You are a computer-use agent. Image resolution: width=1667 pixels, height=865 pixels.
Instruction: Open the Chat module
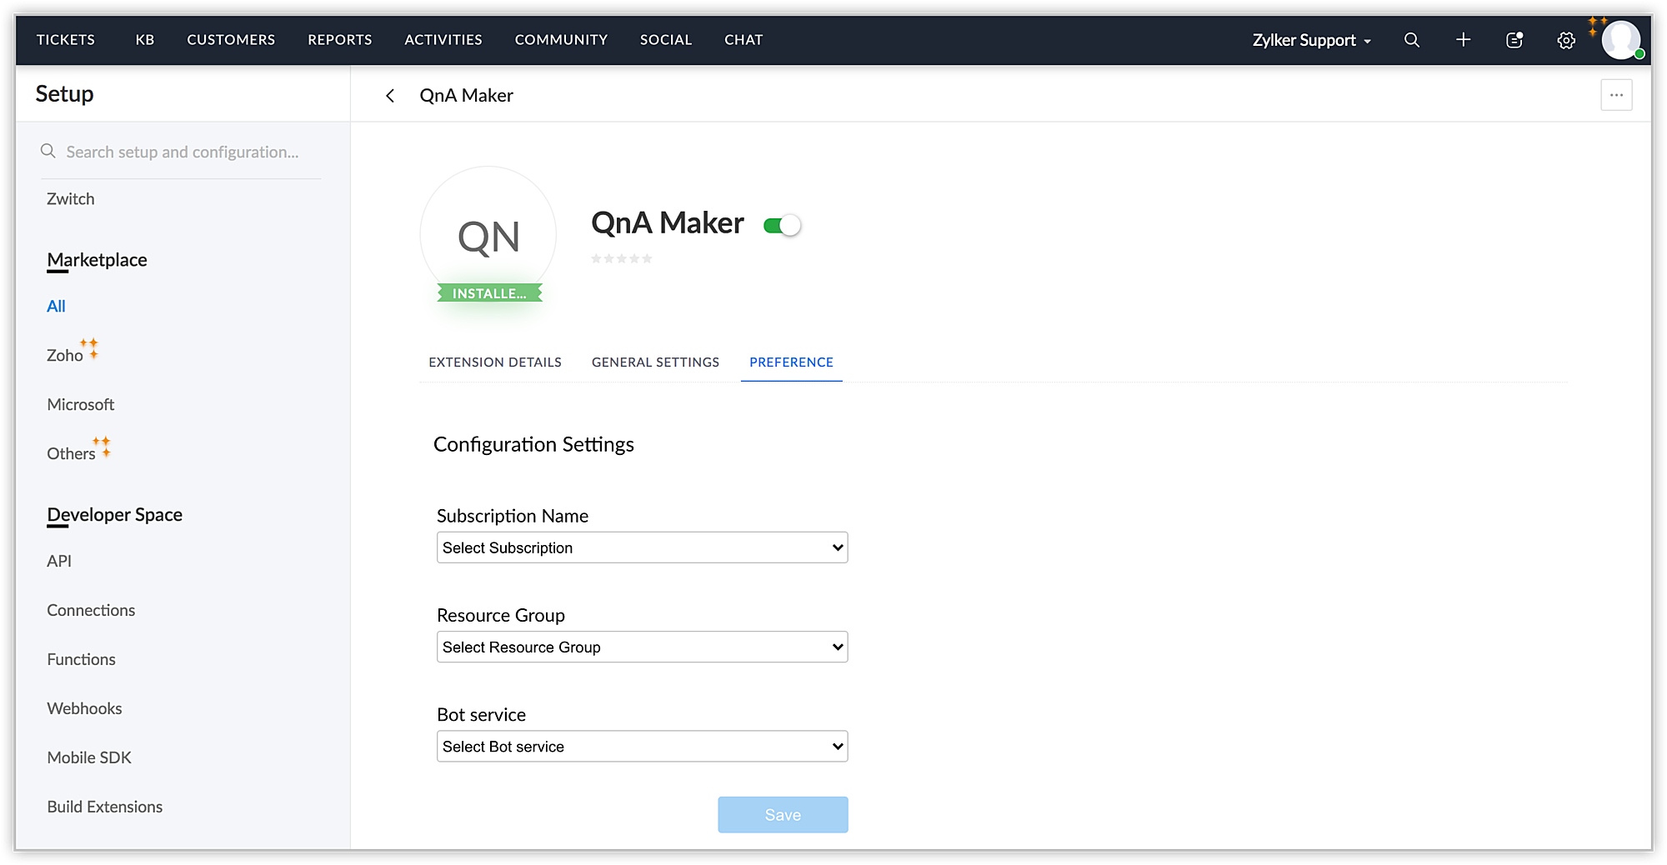[x=743, y=40]
